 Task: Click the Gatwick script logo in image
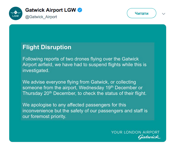(x=149, y=137)
